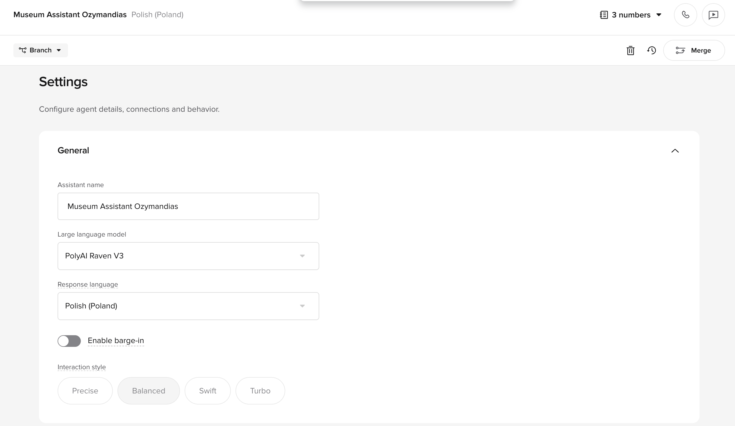Collapse the General section chevron
This screenshot has width=735, height=426.
(x=675, y=151)
